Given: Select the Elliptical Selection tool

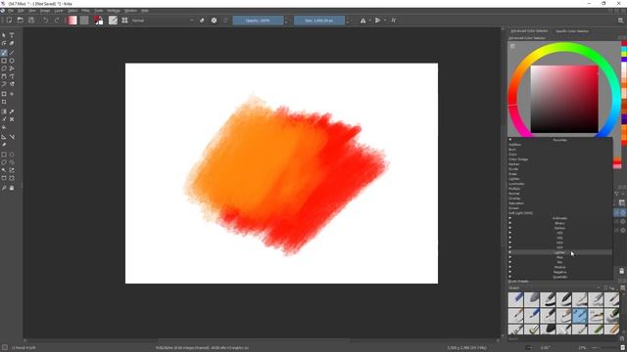Looking at the screenshot, I should [12, 154].
